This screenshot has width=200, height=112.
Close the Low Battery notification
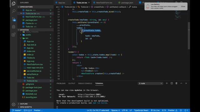coord(183,6)
